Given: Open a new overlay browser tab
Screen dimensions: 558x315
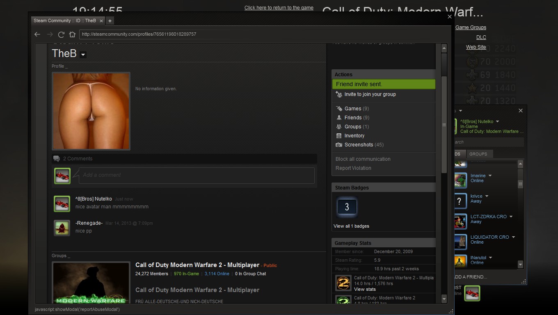Looking at the screenshot, I should [x=110, y=21].
